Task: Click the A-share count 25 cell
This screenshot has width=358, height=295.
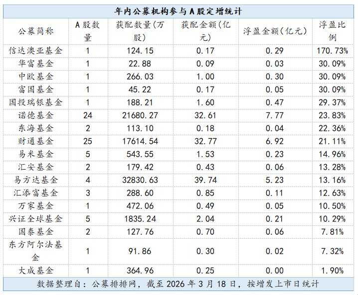Action: coord(88,141)
